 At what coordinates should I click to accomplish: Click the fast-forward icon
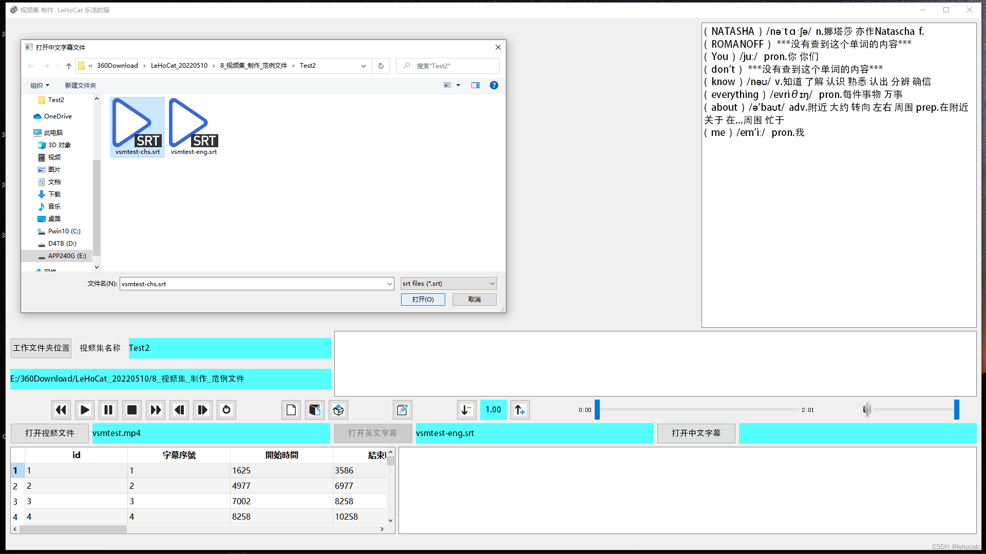coord(156,410)
